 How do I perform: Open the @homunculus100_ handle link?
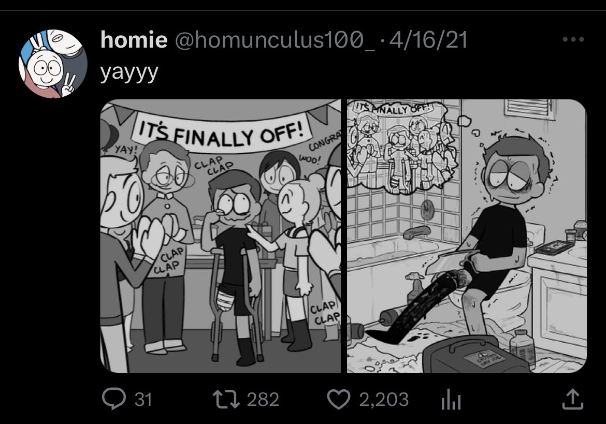click(275, 40)
